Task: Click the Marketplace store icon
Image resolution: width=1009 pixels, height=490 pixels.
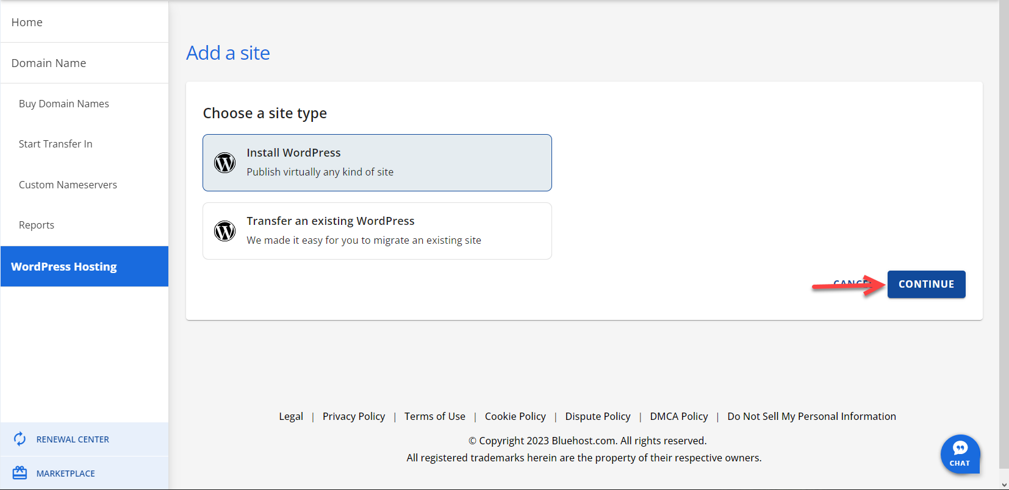Action: [20, 473]
